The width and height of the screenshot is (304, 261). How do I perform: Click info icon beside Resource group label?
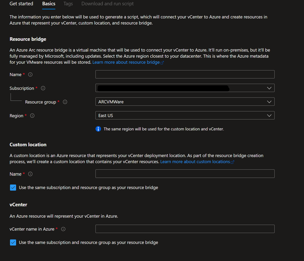(65, 102)
